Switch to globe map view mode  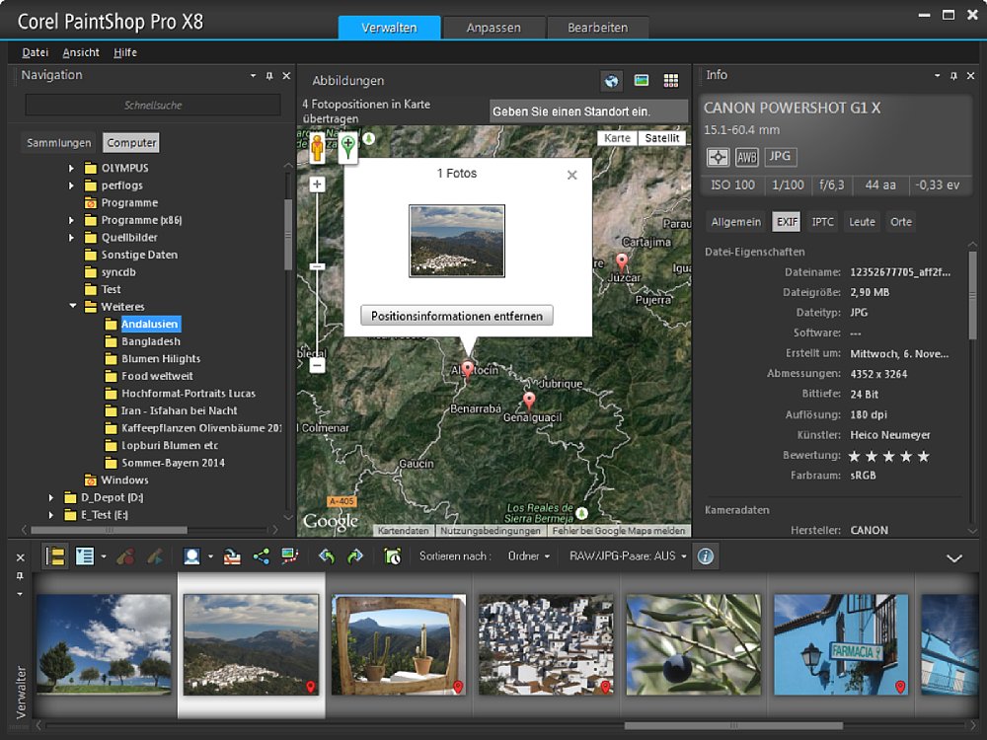(611, 81)
